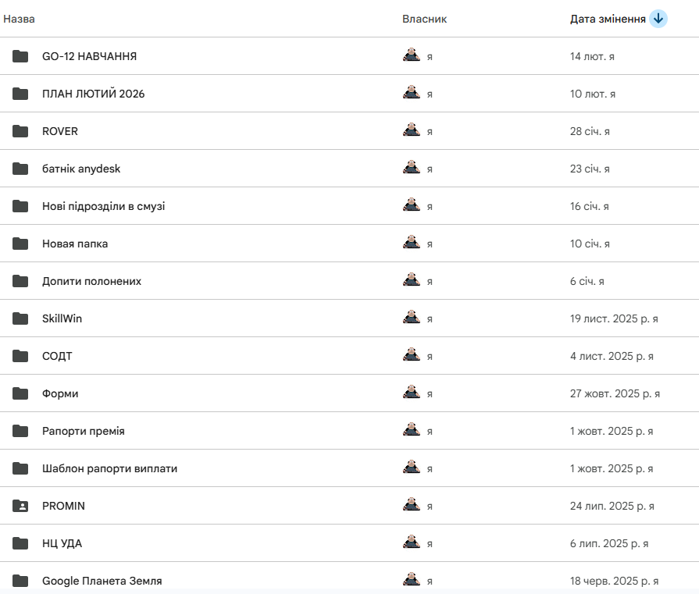Click owner avatar in SkillWin row
The width and height of the screenshot is (699, 594).
pyautogui.click(x=412, y=318)
